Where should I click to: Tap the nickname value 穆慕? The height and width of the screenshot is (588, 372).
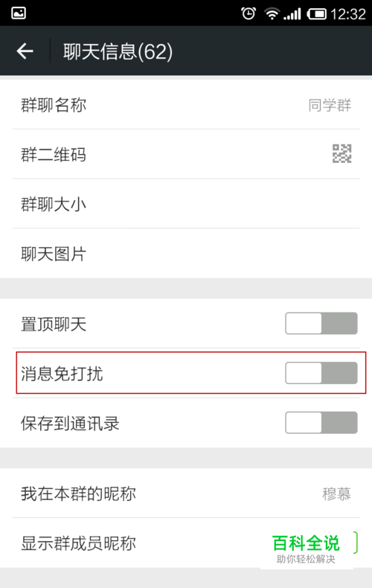[x=336, y=493]
